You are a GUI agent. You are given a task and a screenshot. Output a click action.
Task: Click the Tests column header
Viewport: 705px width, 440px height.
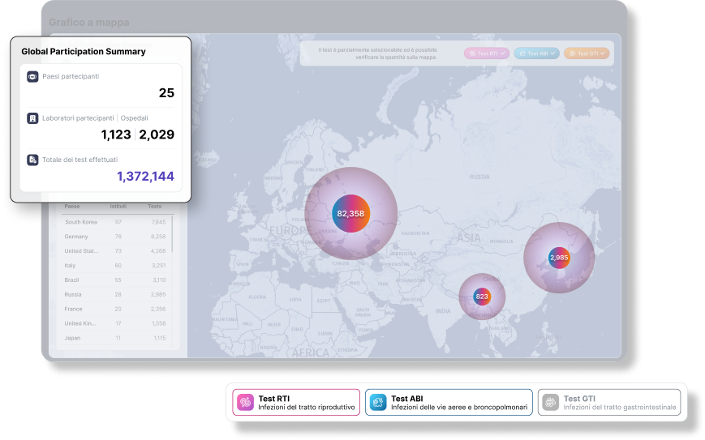155,207
